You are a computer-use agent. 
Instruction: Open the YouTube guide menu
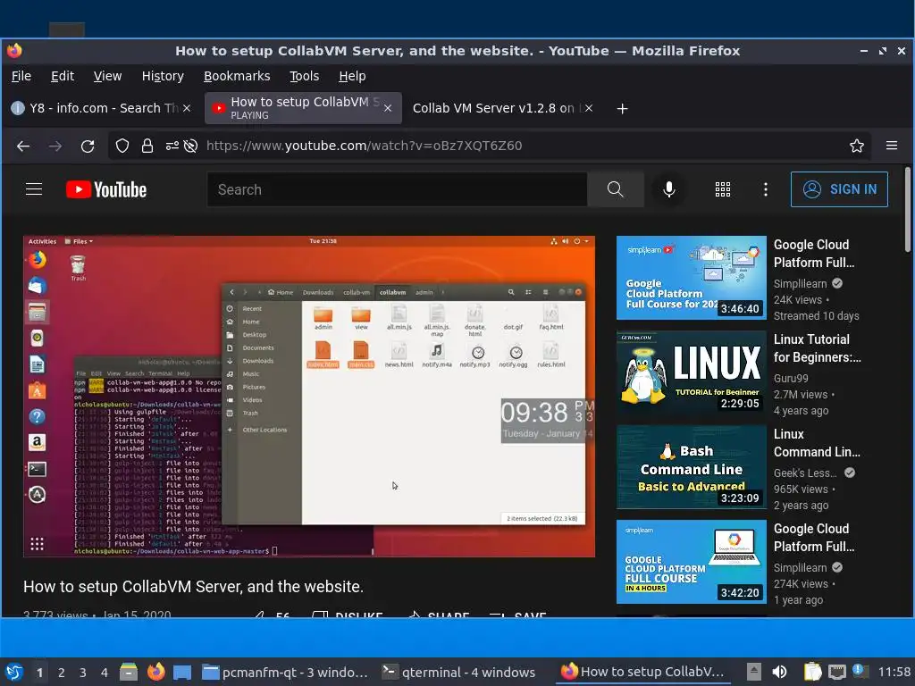34,189
